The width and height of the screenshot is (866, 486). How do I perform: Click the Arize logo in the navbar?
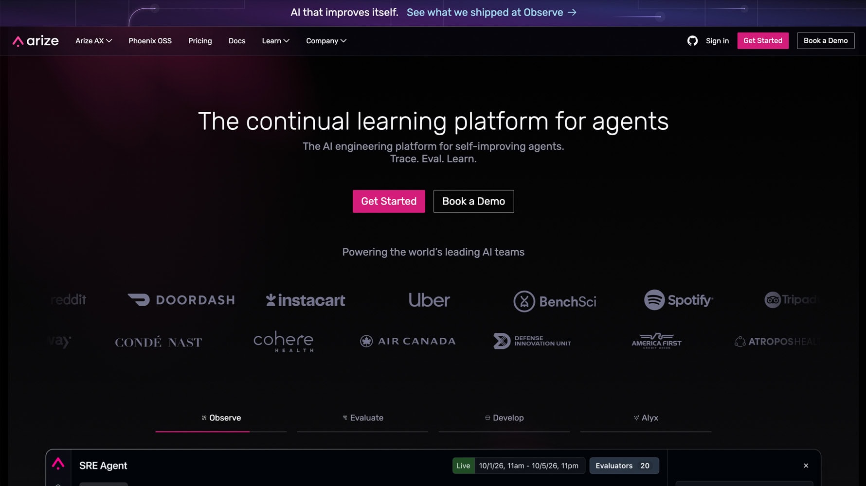[x=36, y=41]
